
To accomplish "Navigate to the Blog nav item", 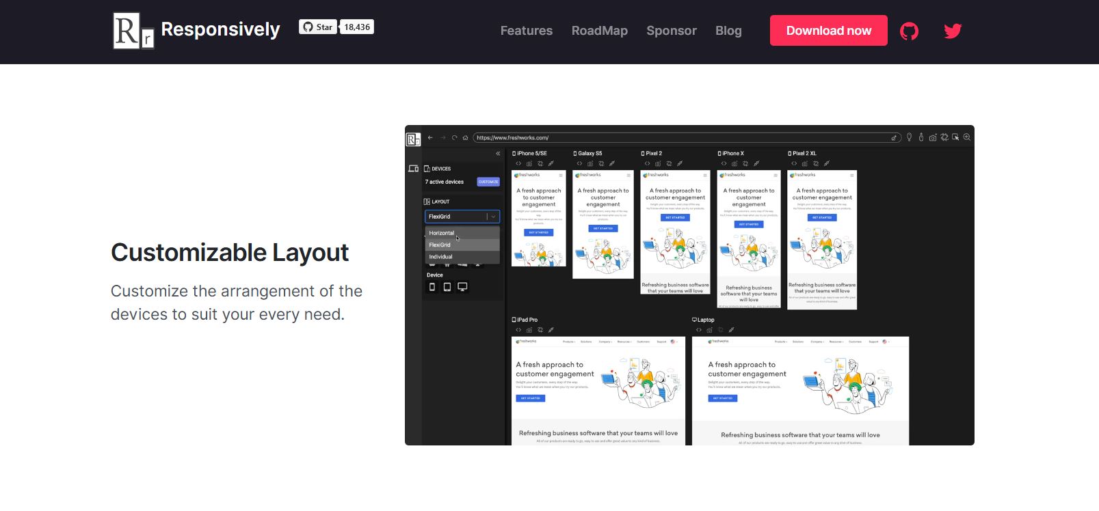I will pos(728,31).
